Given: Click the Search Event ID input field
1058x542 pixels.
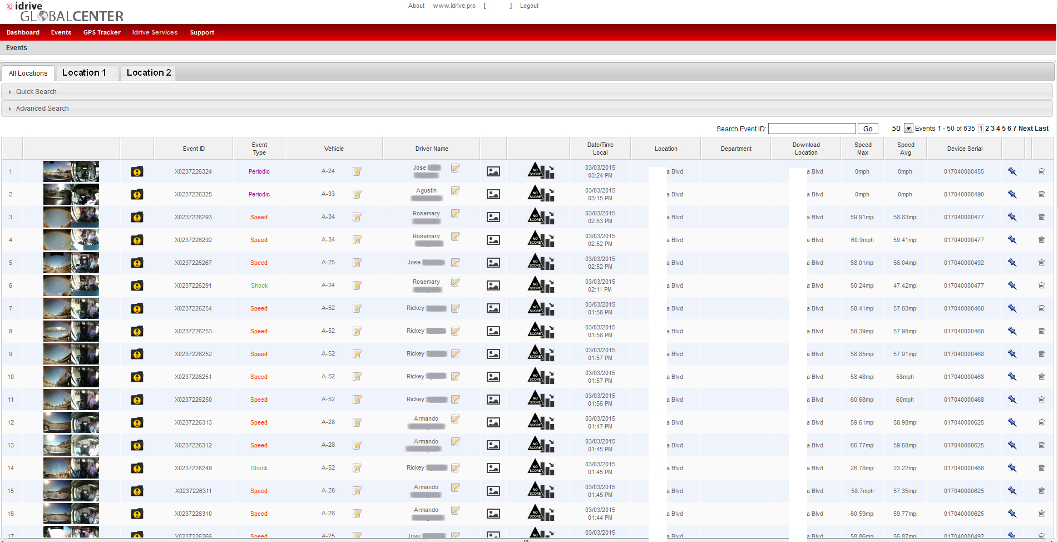Looking at the screenshot, I should pyautogui.click(x=812, y=129).
